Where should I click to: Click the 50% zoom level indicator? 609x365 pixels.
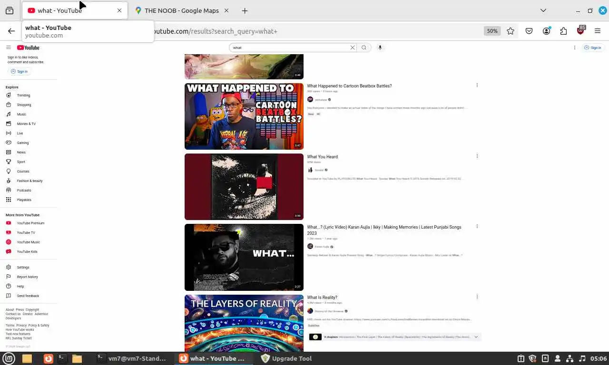pyautogui.click(x=492, y=31)
